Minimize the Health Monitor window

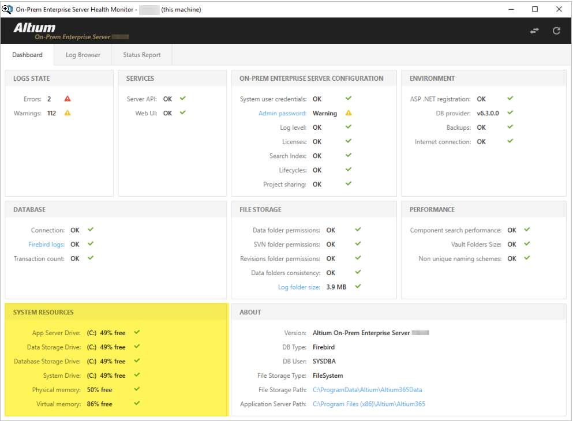click(511, 9)
